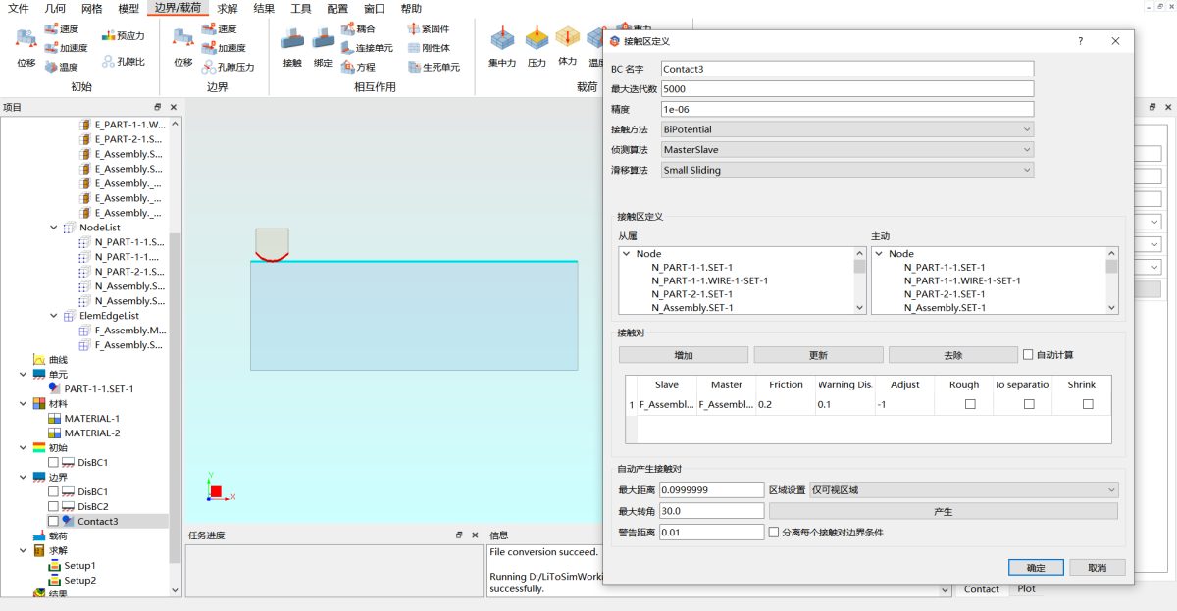Select N_PART-2-1.SET-1 in the 从属 list

(x=691, y=294)
